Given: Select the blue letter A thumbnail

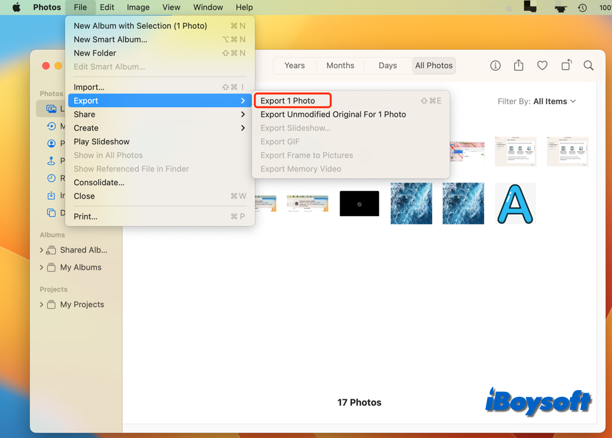Looking at the screenshot, I should (x=515, y=203).
